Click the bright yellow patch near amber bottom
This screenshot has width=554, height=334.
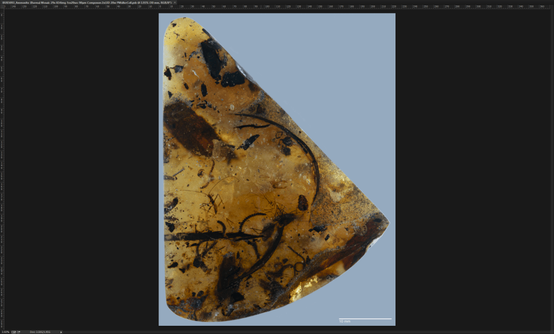(301, 290)
